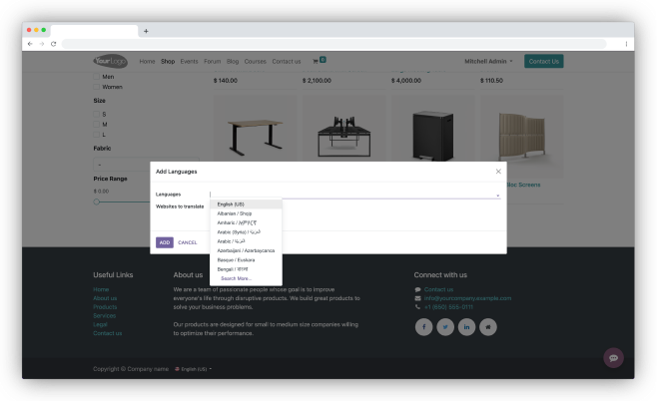
Task: Click the ADD button
Action: pos(164,242)
